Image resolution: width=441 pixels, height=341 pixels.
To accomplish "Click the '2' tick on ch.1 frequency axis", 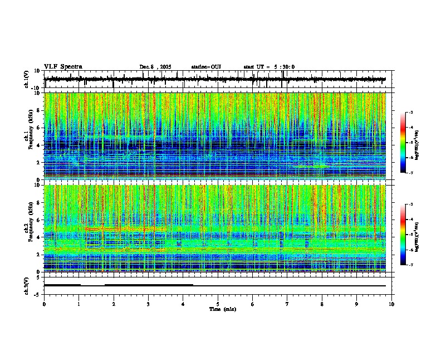I will coord(38,162).
